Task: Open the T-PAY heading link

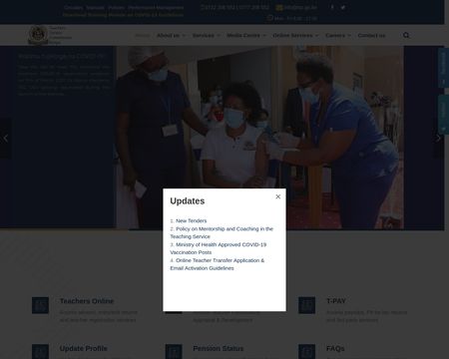Action: [336, 301]
